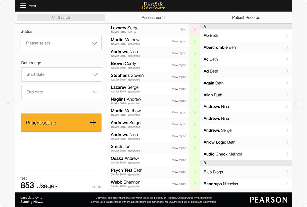Viewport: 307px width, 207px height.
Task: Click the '853 Usages' counter text
Action: (x=39, y=186)
